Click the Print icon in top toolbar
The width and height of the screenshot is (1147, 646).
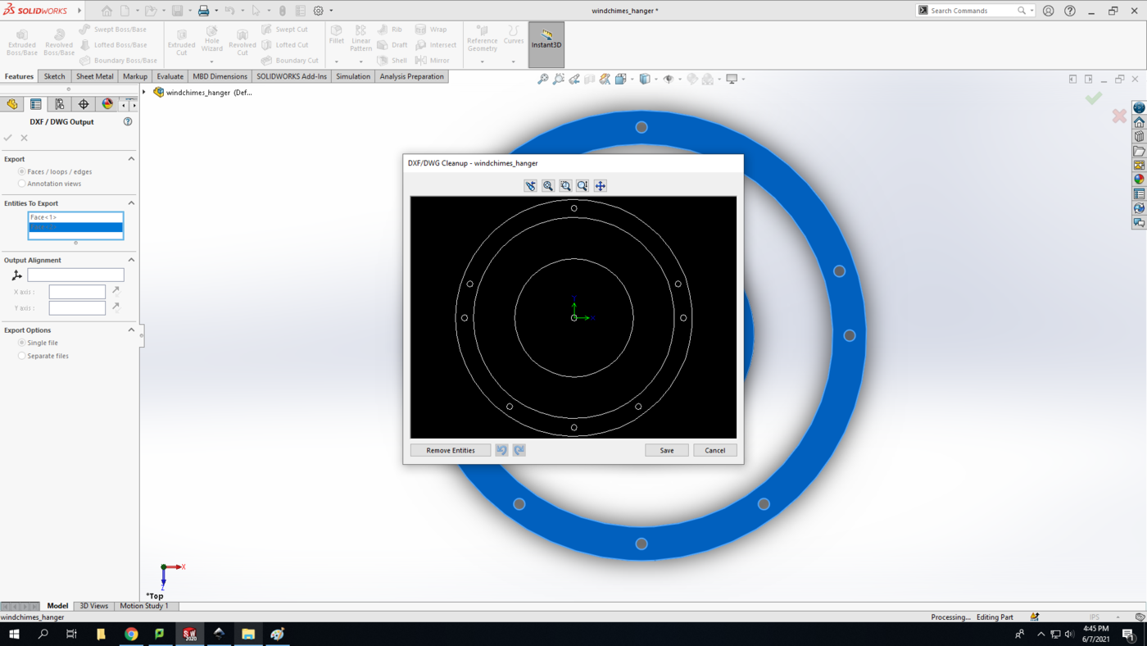coord(203,11)
